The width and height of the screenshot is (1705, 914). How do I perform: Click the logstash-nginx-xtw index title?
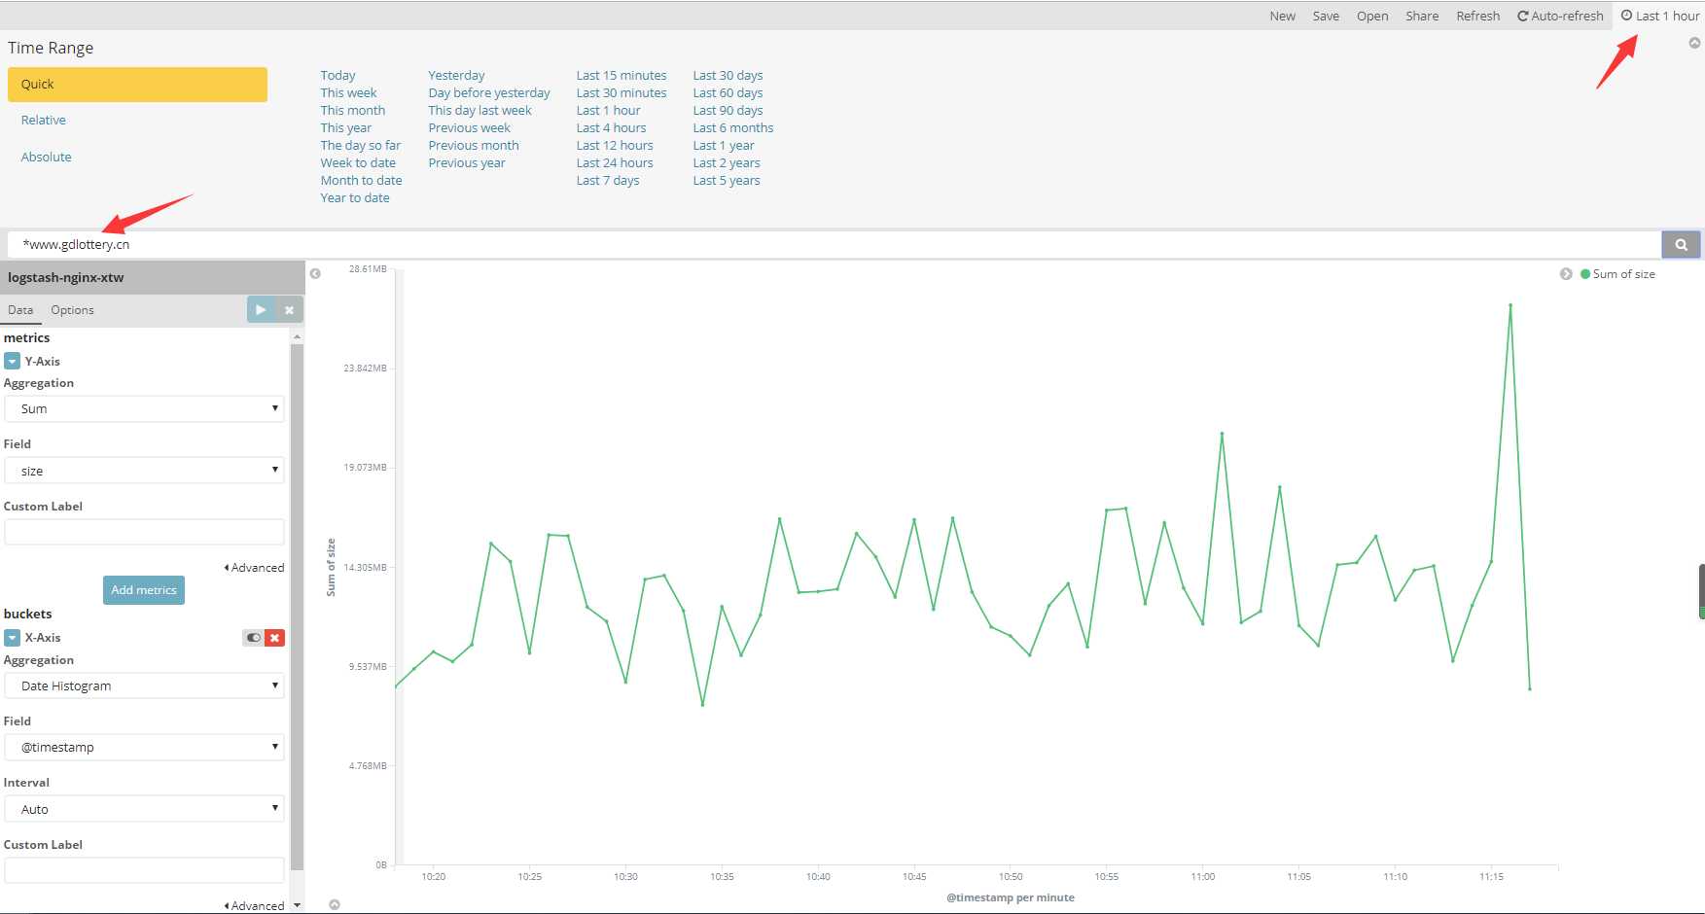(66, 277)
